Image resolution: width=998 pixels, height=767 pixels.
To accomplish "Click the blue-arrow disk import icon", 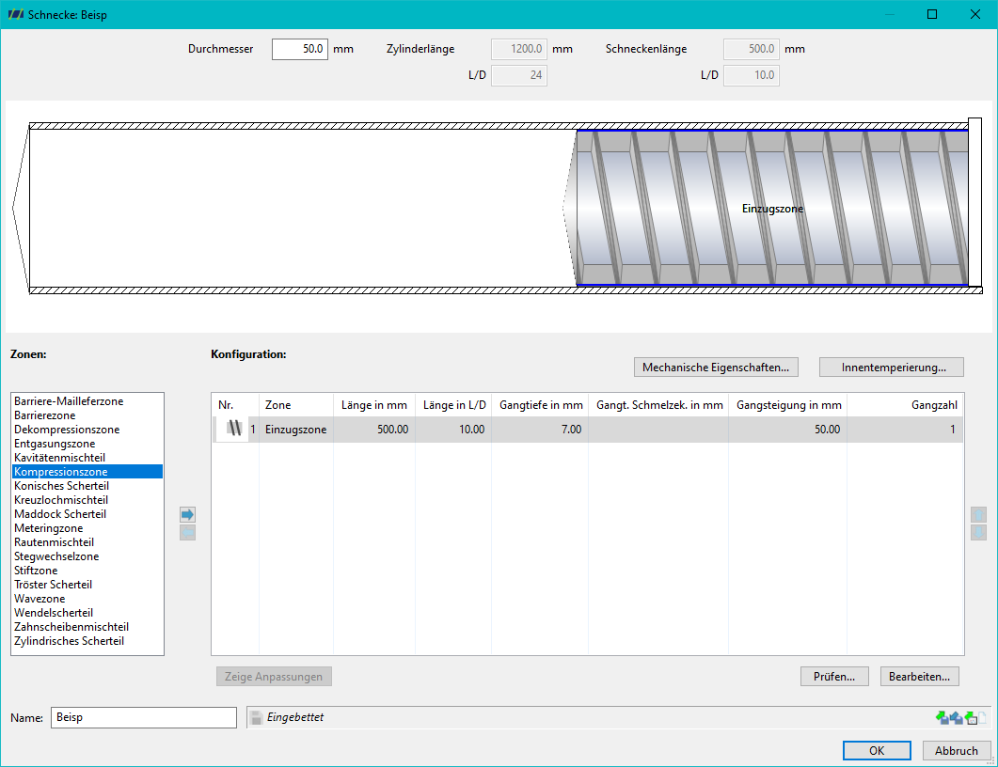I will pos(956,717).
